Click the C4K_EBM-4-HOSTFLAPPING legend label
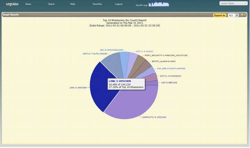250x148 pixels. click(171, 68)
